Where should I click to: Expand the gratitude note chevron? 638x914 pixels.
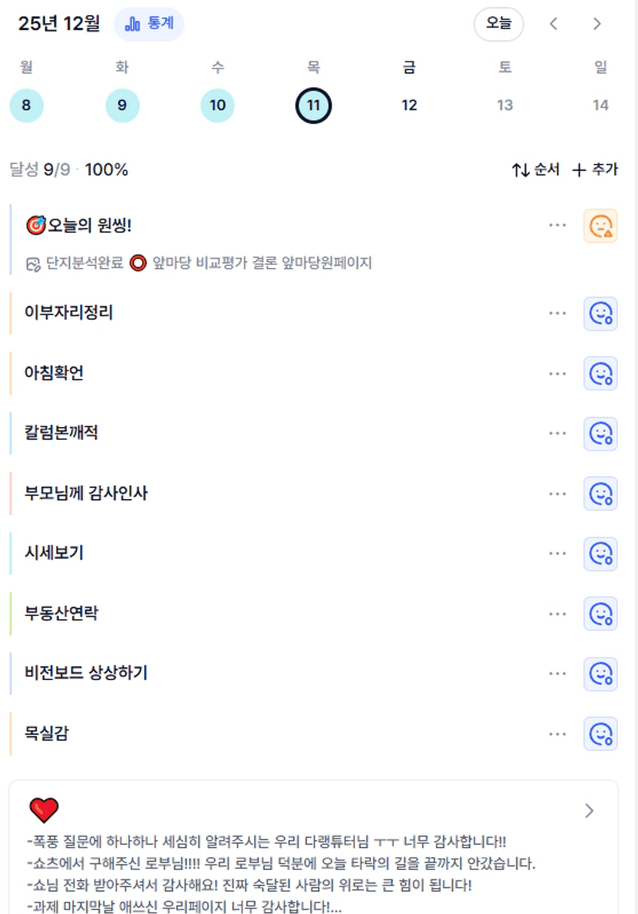point(589,811)
